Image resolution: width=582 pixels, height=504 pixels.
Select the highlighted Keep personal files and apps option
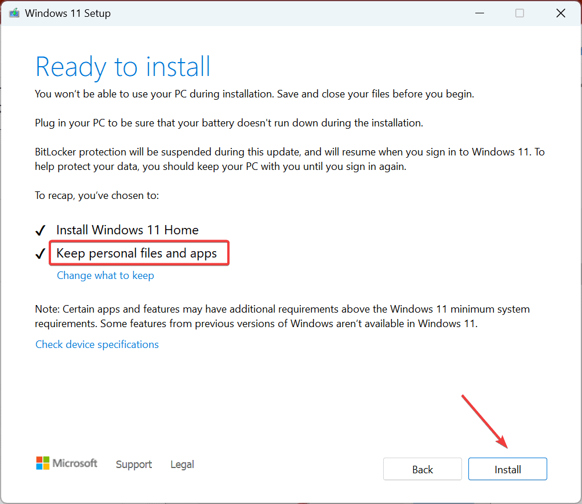pyautogui.click(x=139, y=253)
